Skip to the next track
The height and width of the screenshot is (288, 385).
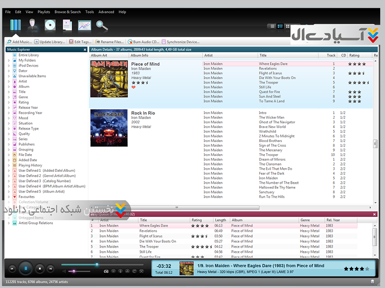click(51, 269)
